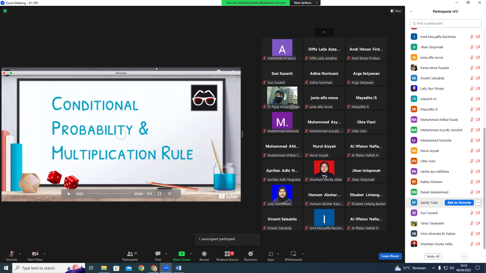486x273 pixels.
Task: Open the Chat icon
Action: (158, 254)
